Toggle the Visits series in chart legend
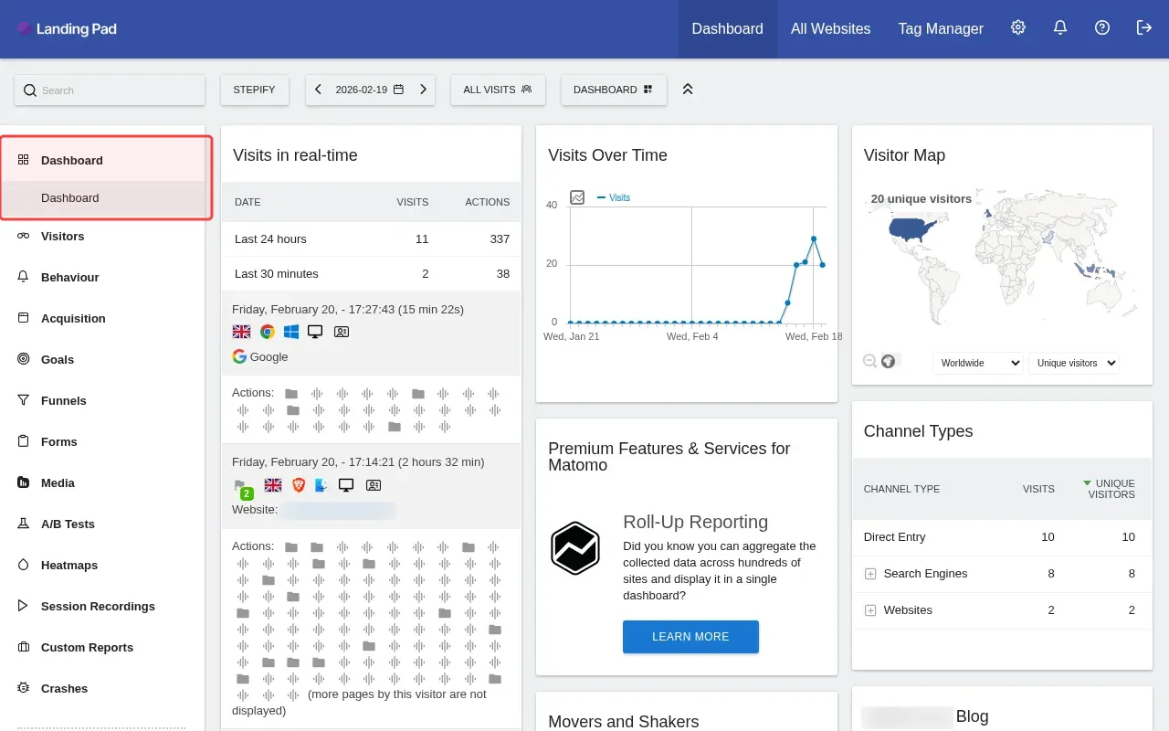The image size is (1169, 731). [x=614, y=197]
